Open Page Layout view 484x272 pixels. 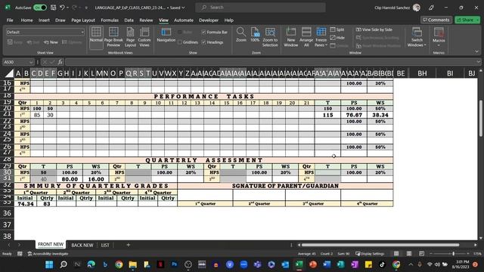130,37
